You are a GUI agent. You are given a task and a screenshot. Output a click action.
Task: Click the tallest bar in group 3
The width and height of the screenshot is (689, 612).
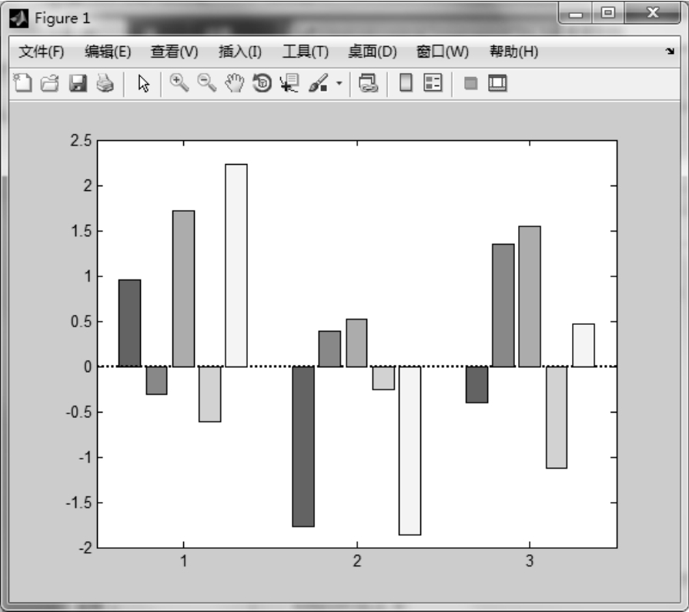point(530,296)
